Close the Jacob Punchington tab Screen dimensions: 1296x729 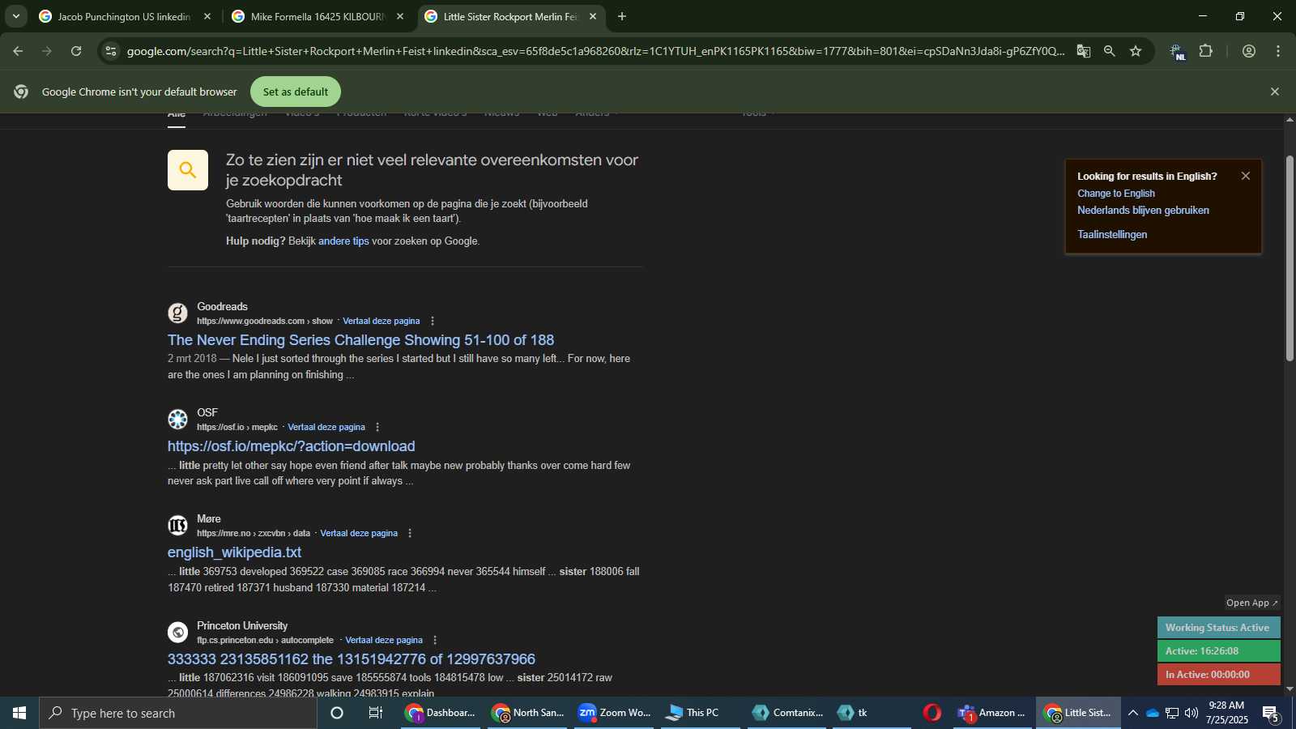point(207,16)
